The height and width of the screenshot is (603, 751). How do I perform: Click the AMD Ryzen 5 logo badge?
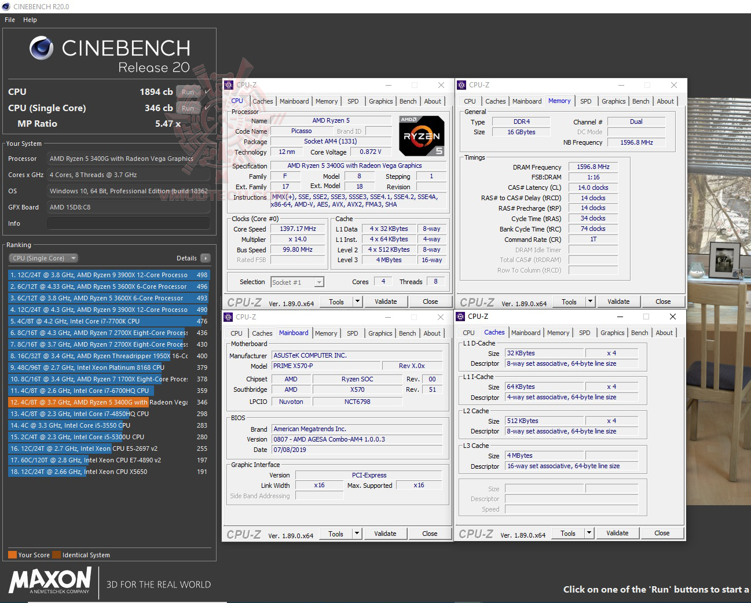click(422, 136)
